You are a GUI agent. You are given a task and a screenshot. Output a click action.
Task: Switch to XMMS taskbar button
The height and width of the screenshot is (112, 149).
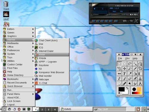(x=76, y=109)
